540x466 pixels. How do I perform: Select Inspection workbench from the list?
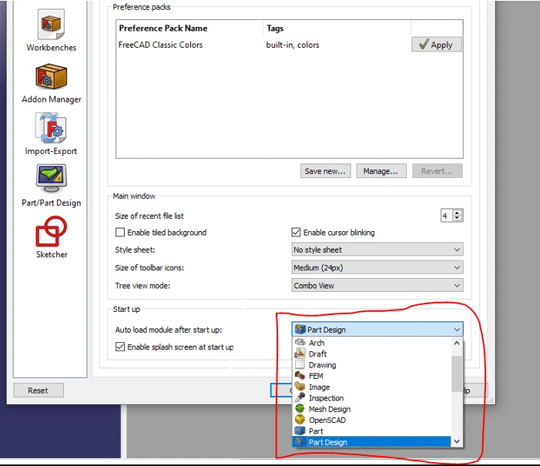[x=372, y=397]
